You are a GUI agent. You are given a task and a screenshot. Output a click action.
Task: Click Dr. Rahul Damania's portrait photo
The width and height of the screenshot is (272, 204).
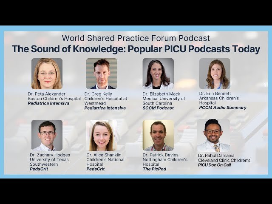[214, 135]
